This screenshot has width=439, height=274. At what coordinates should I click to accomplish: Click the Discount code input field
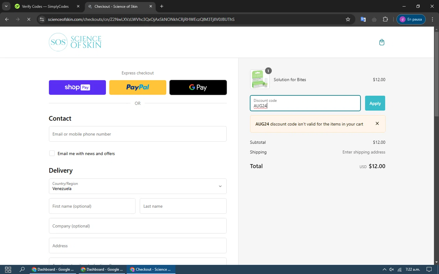coord(305,103)
